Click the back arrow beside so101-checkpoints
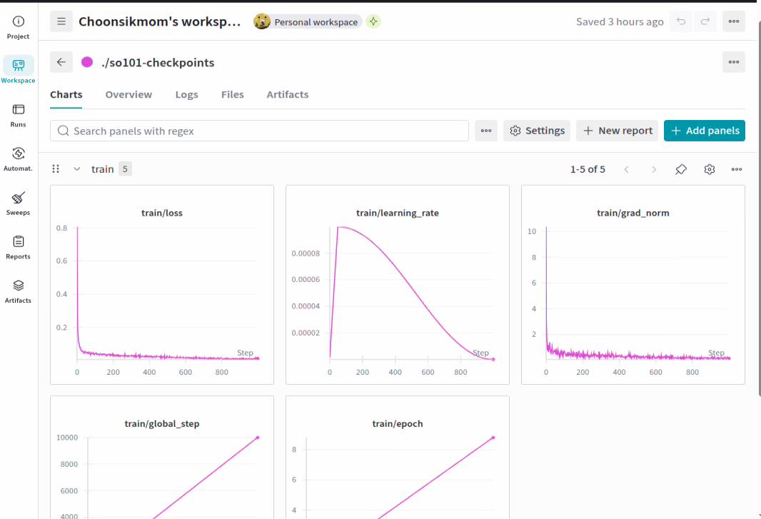Viewport: 761px width, 519px height. pos(61,62)
